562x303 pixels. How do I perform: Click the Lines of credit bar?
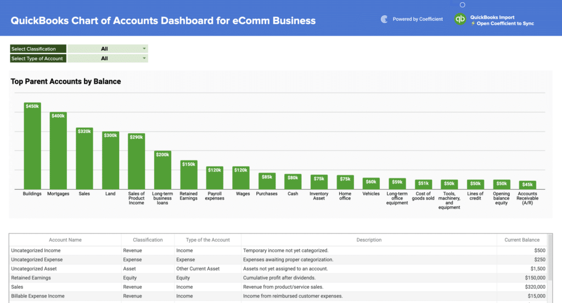click(475, 185)
